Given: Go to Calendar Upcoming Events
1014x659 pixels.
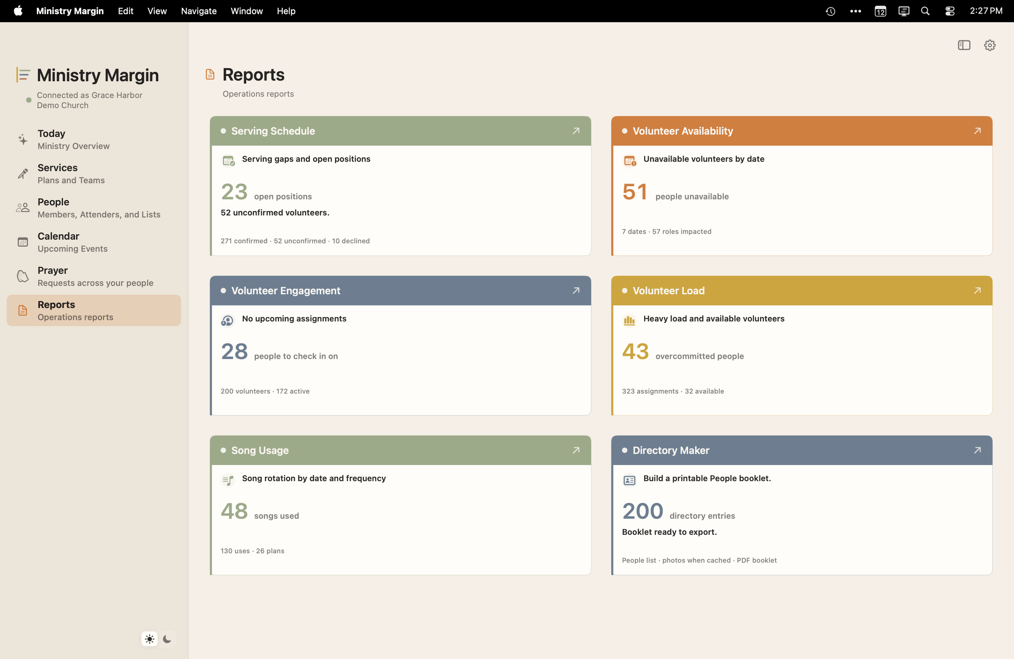Looking at the screenshot, I should (x=94, y=242).
